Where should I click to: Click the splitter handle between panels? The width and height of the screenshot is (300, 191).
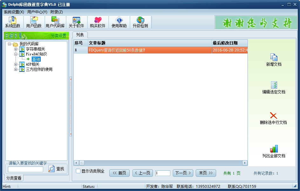click(71, 106)
